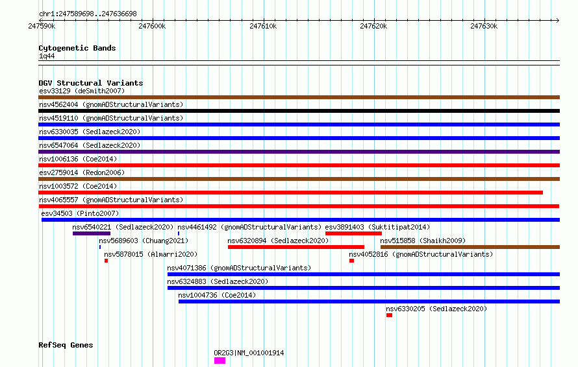This screenshot has width=578, height=367.
Task: Click the small red nsv5878015 Almarri2020 marker
Action: click(x=106, y=261)
